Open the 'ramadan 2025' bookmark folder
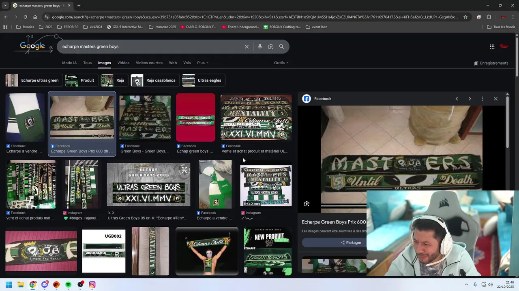The image size is (519, 291). coord(163,27)
